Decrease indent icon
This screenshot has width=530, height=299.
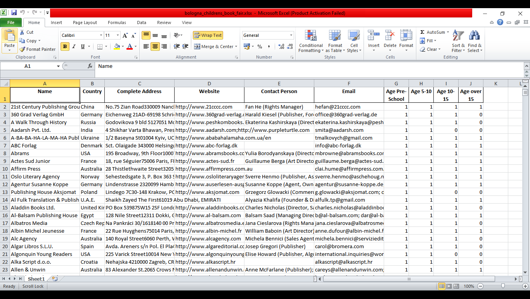point(177,47)
